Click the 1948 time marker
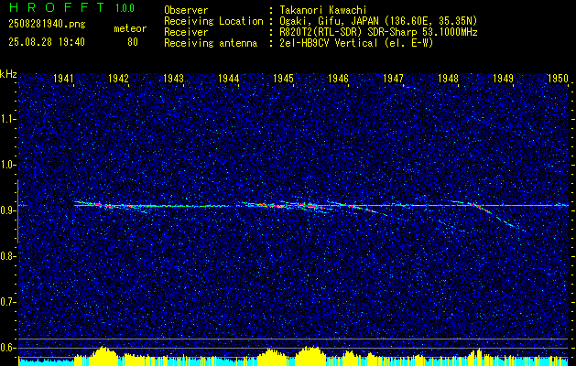This screenshot has width=576, height=366. (448, 78)
